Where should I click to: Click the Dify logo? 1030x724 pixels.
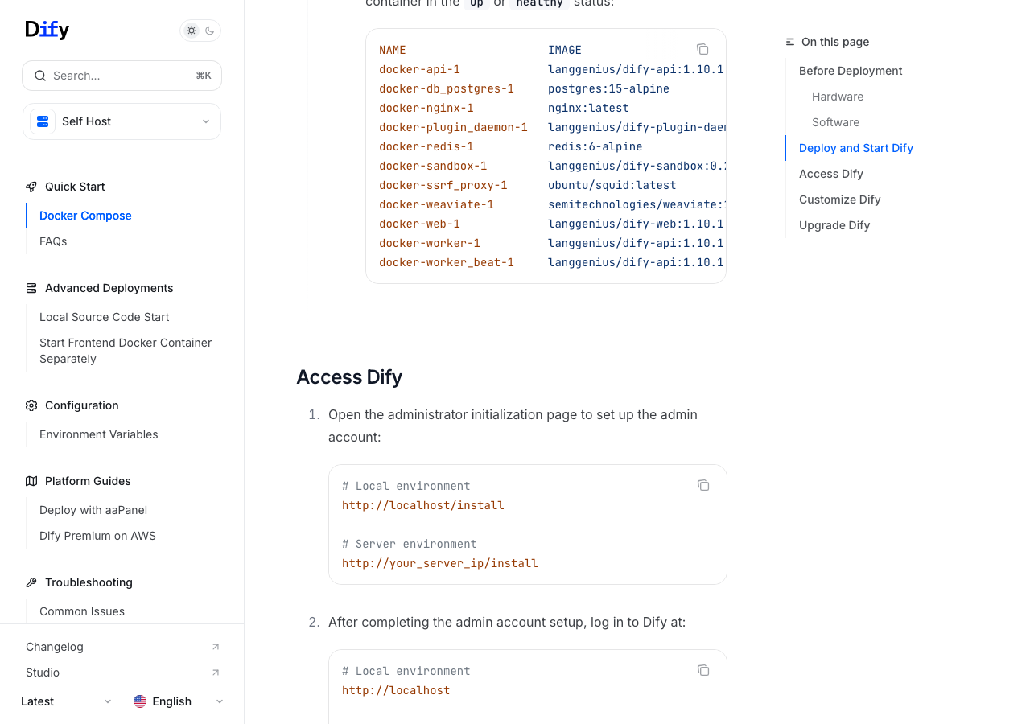click(47, 30)
